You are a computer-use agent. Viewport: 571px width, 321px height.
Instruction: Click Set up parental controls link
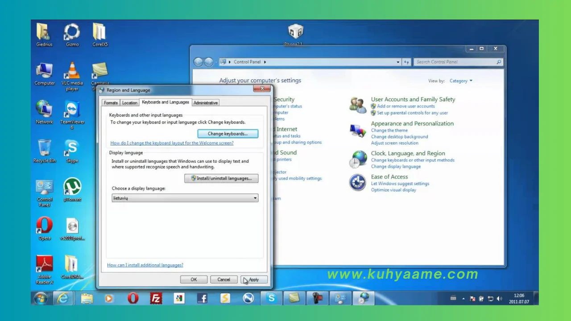412,113
